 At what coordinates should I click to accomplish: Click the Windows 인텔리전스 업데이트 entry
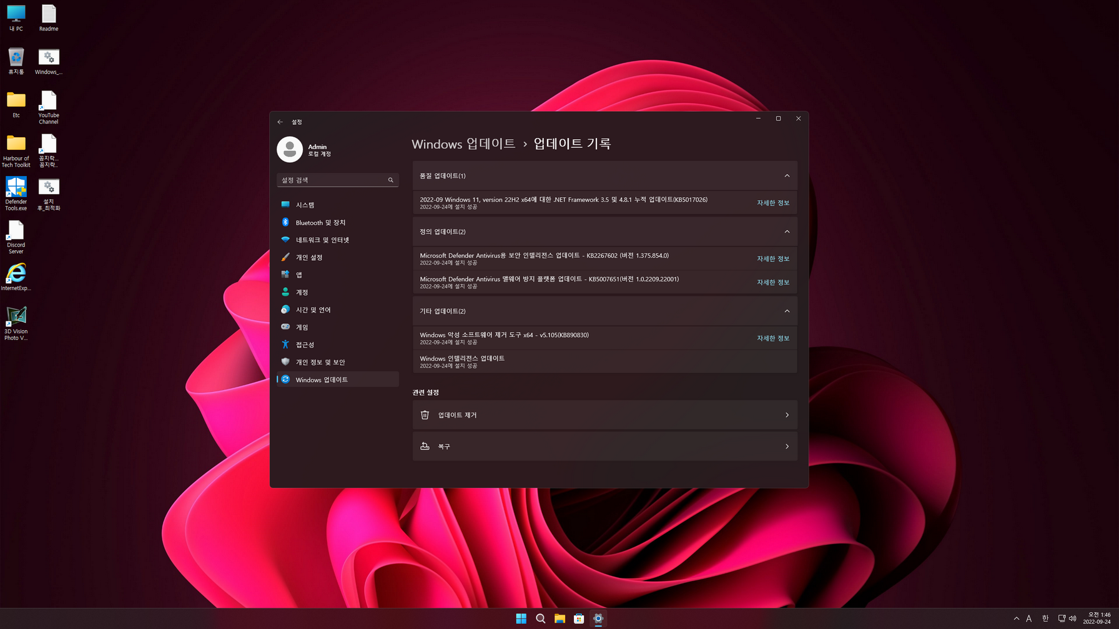tap(604, 361)
